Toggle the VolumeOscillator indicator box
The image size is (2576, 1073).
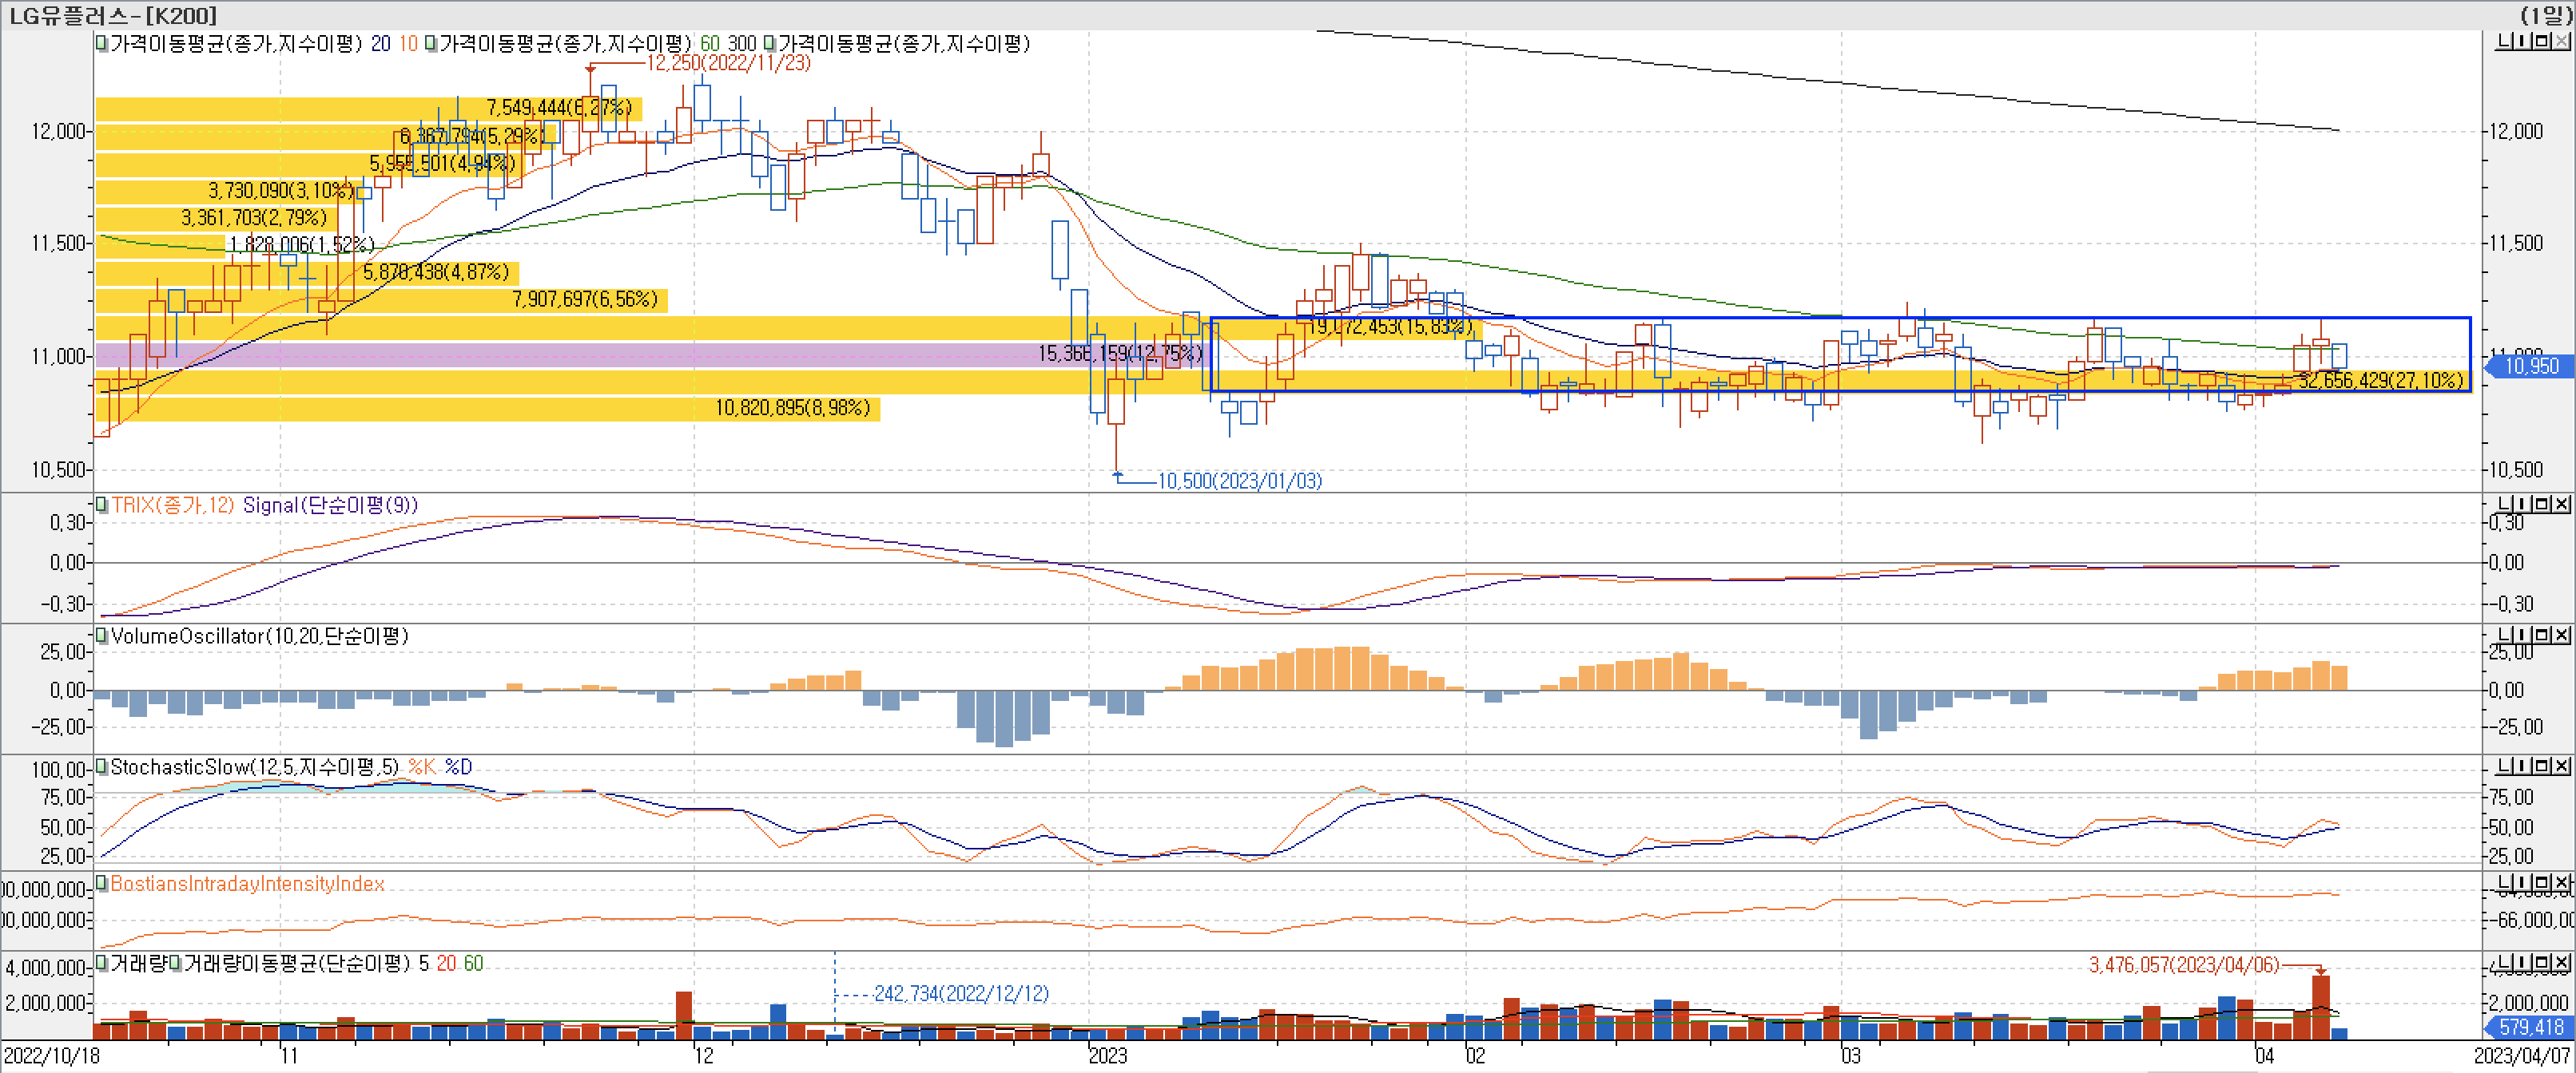[x=101, y=635]
